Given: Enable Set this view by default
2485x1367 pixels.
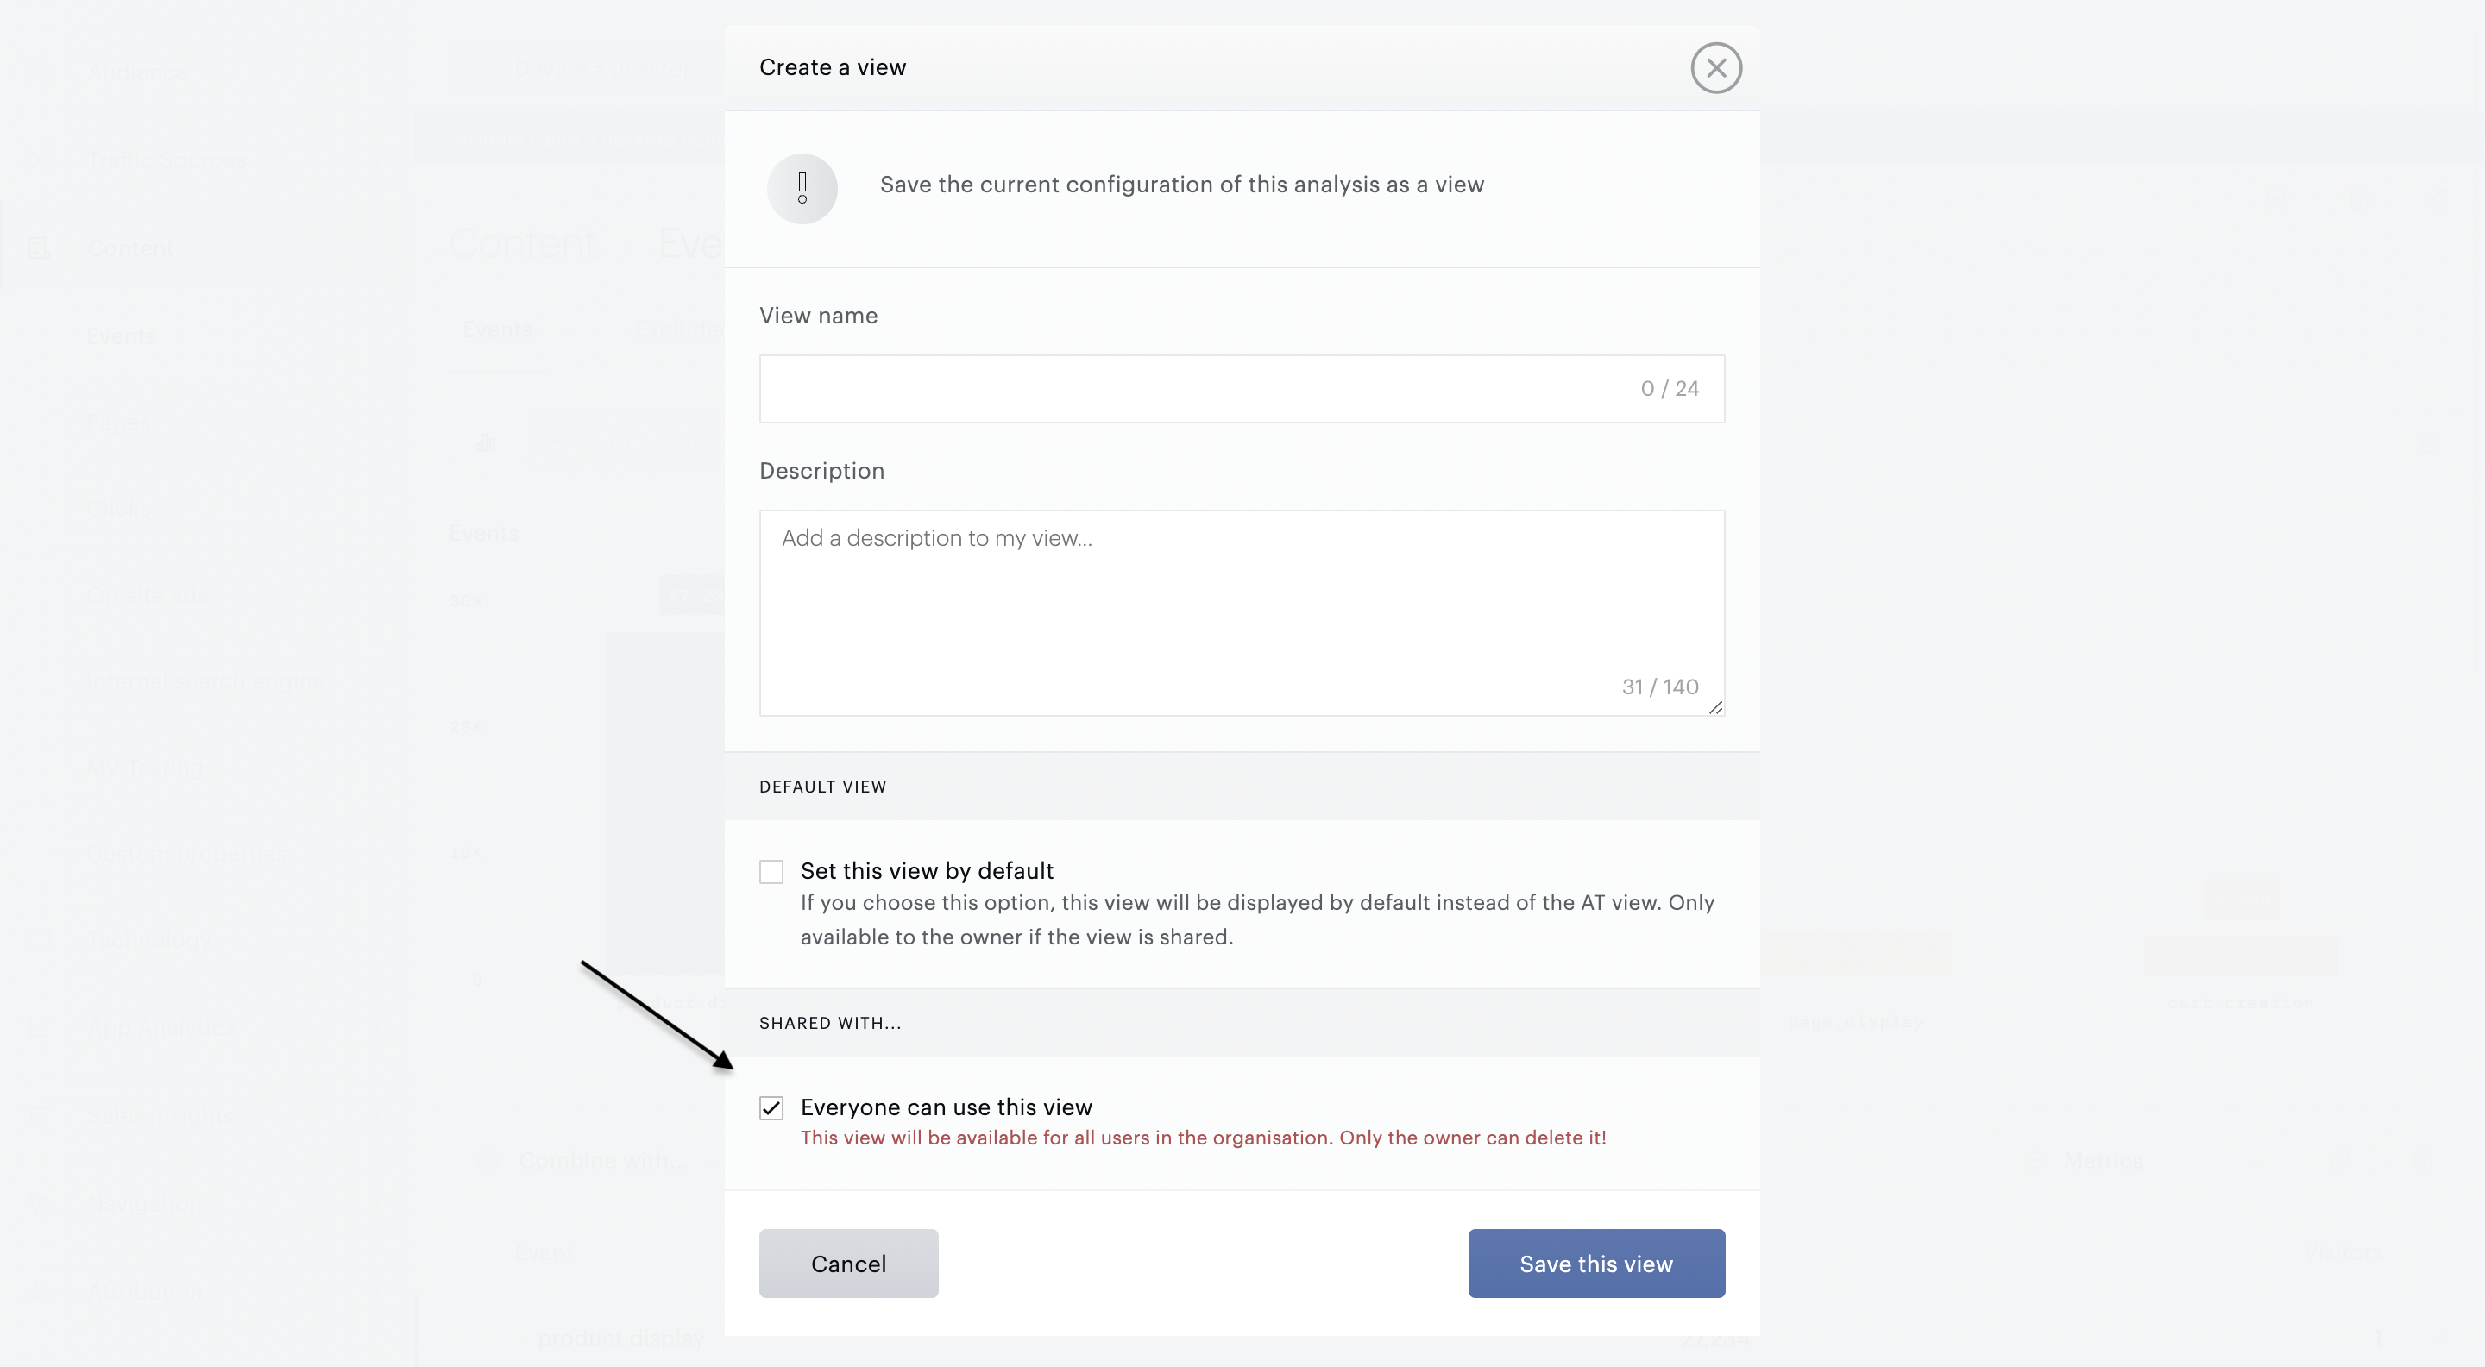Looking at the screenshot, I should pos(771,871).
